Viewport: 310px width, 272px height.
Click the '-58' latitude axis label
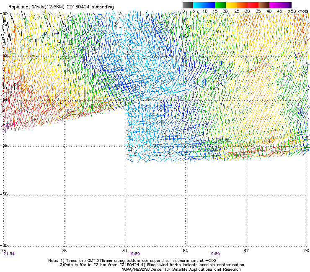tap(4, 194)
